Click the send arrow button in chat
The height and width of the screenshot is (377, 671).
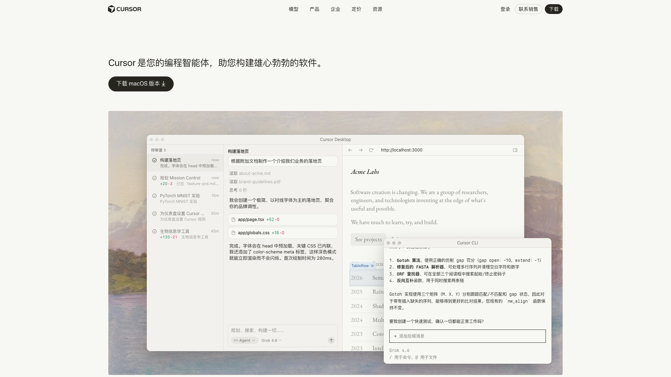pos(331,340)
